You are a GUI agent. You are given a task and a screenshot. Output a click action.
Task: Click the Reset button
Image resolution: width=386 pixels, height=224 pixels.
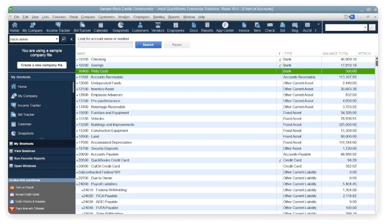point(177,45)
